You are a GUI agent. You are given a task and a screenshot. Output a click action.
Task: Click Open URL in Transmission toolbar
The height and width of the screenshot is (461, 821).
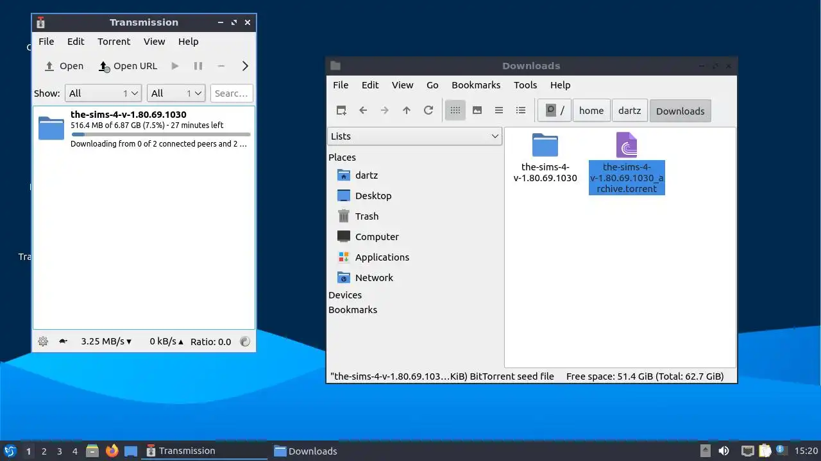(x=128, y=66)
